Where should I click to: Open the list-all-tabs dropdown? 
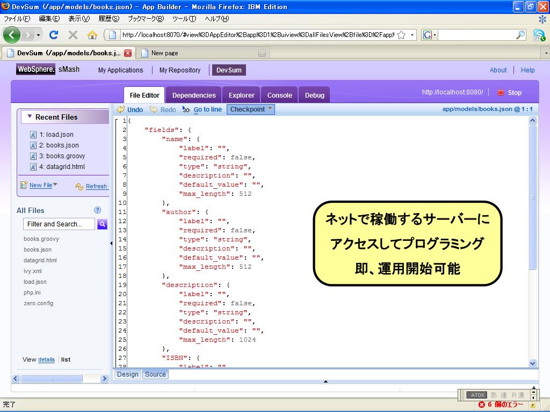coord(546,53)
